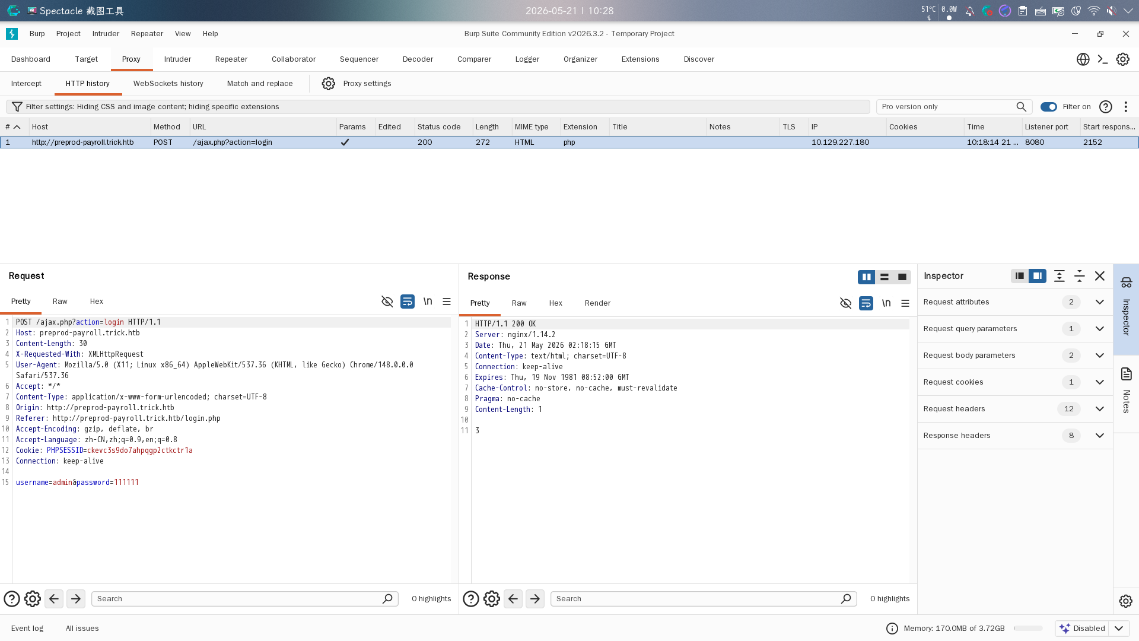This screenshot has height=641, width=1139.
Task: Open All issues panel
Action: (82, 629)
